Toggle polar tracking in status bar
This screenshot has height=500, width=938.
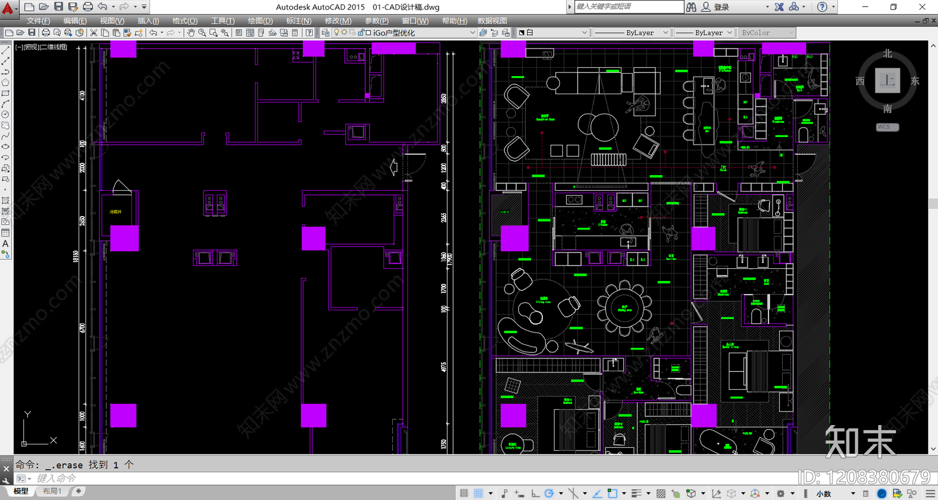(549, 494)
